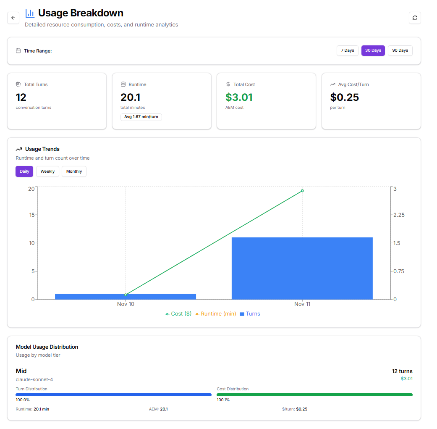Viewport: 437px width, 429px height.
Task: Click the gear icon on the Total Turns card
Action: [17, 84]
